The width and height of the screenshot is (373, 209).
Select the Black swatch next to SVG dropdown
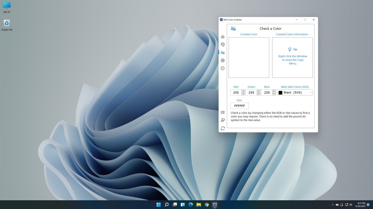coord(280,92)
